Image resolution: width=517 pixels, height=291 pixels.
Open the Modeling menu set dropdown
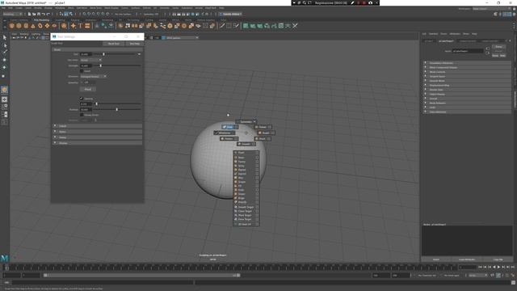point(13,15)
